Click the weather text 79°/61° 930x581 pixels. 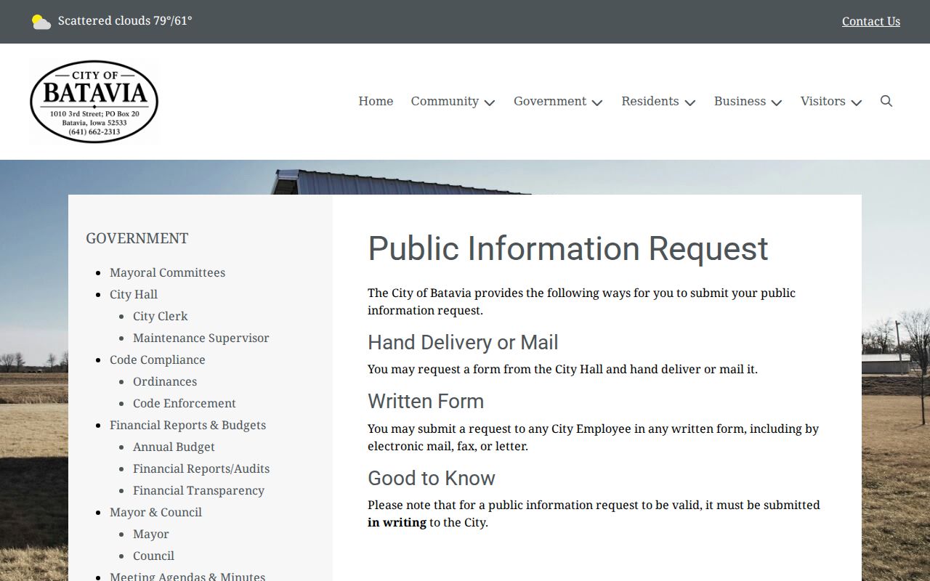tap(172, 20)
